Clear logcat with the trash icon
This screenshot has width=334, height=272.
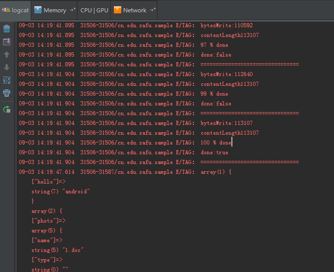(7, 29)
